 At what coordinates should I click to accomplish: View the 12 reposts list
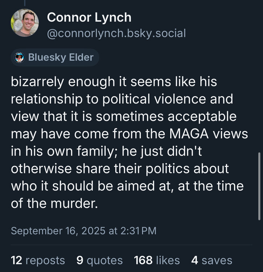coord(38,260)
